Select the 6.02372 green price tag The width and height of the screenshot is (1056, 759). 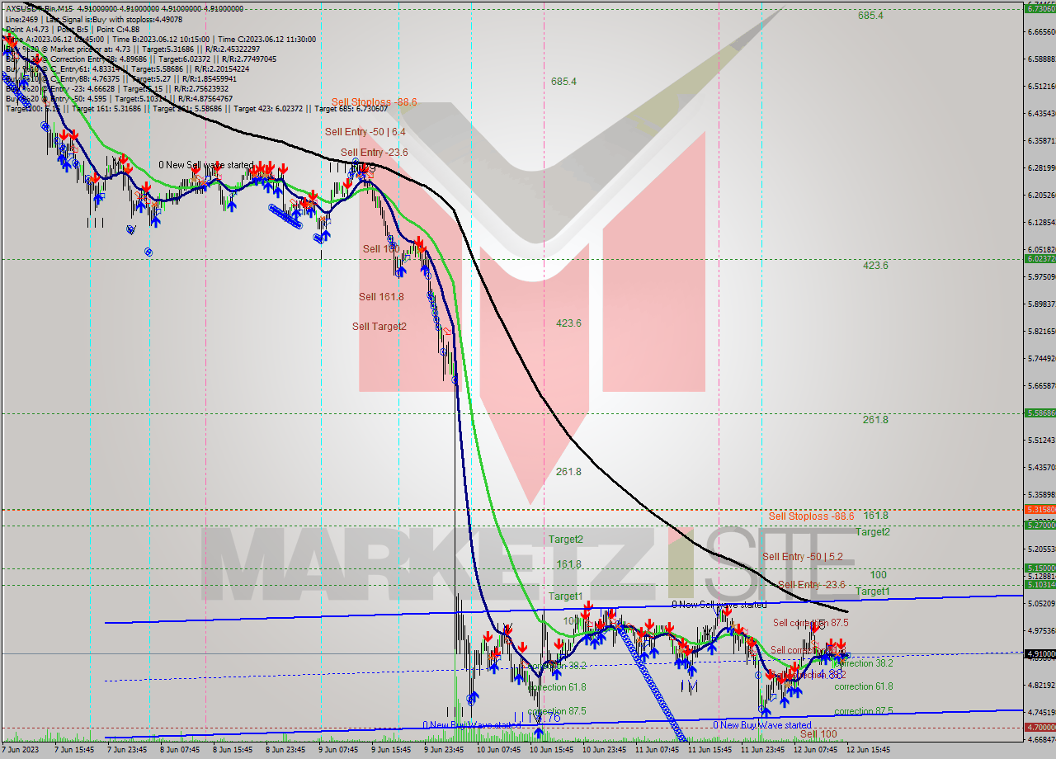(1039, 259)
